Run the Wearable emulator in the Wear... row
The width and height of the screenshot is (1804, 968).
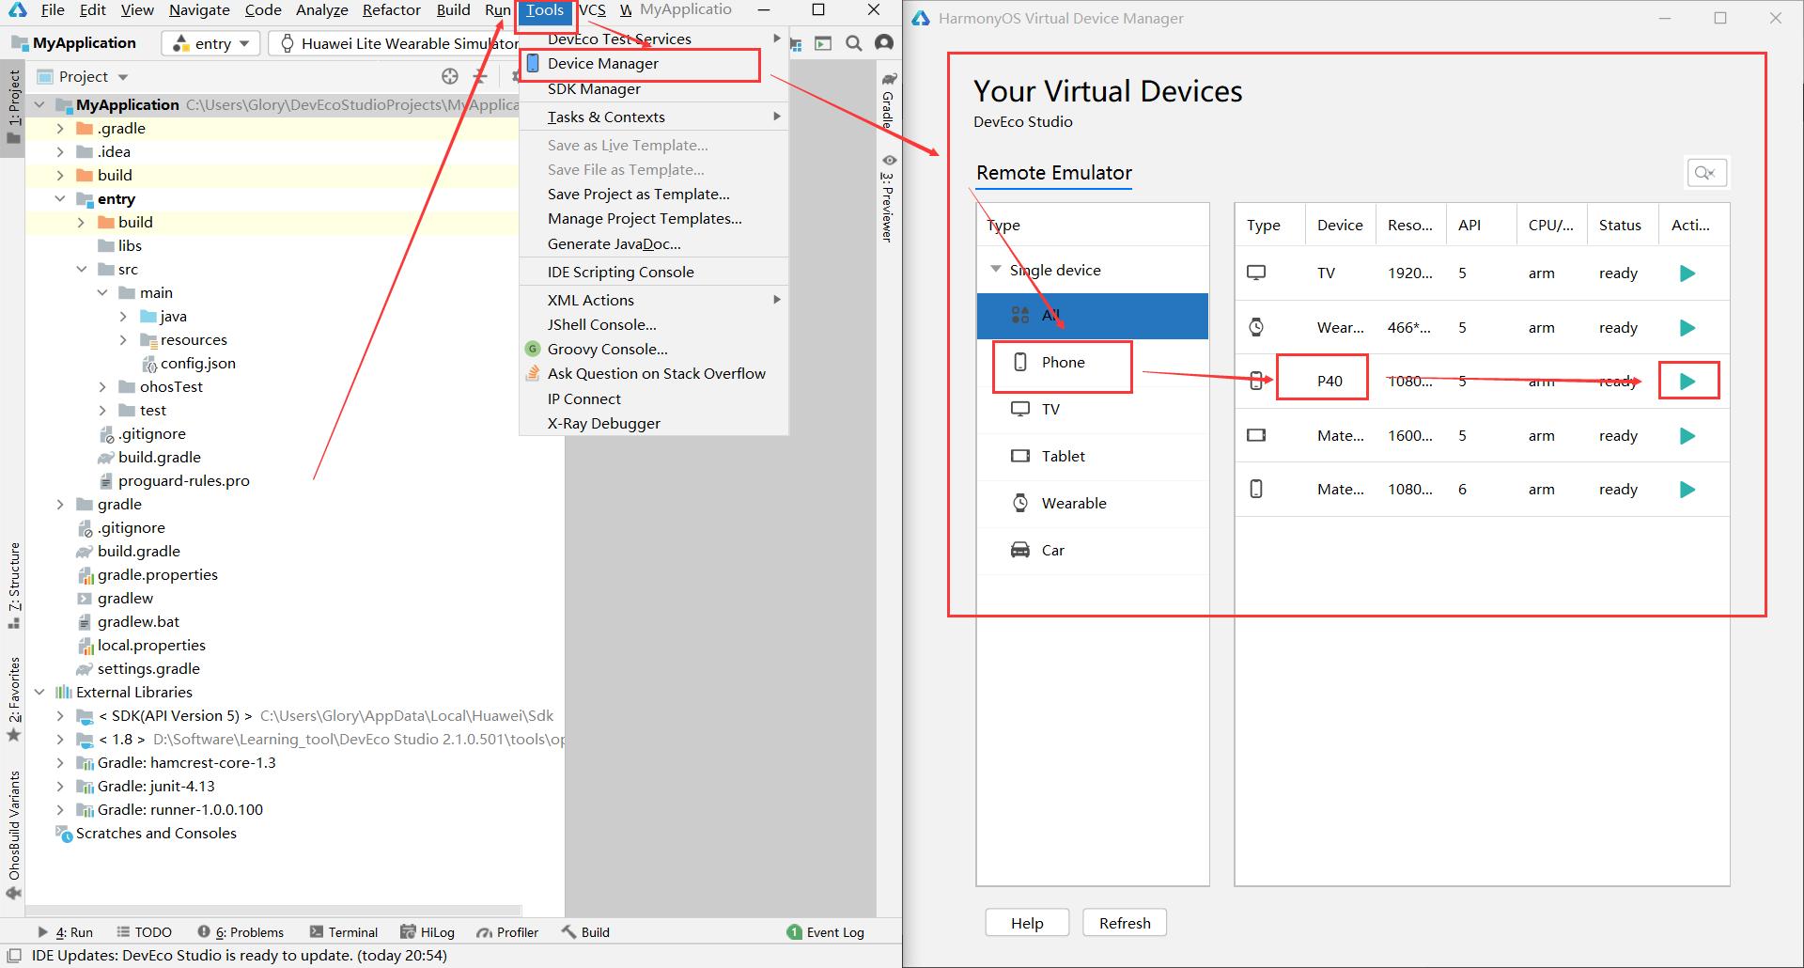point(1687,328)
